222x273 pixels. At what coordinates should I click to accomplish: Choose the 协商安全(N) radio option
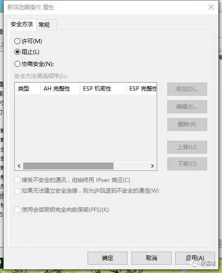pos(18,64)
